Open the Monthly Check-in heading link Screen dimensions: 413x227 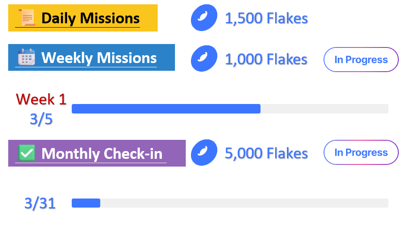[x=102, y=154]
